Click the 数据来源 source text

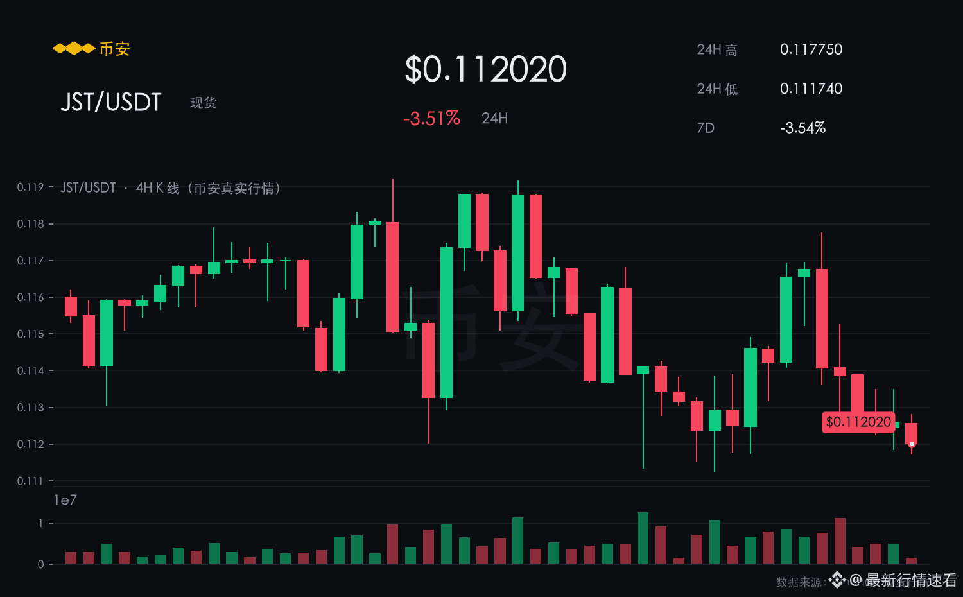pos(801,582)
